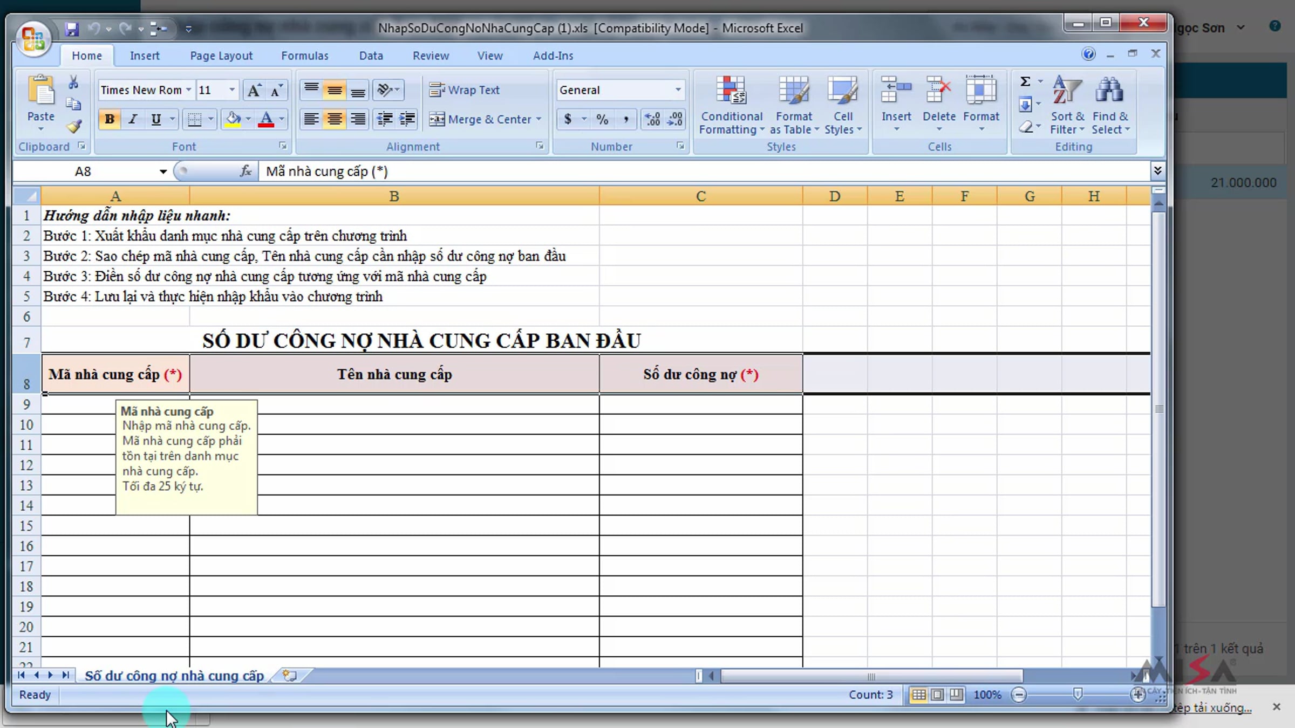The image size is (1295, 728).
Task: Click the Cut scissors icon
Action: [x=73, y=83]
